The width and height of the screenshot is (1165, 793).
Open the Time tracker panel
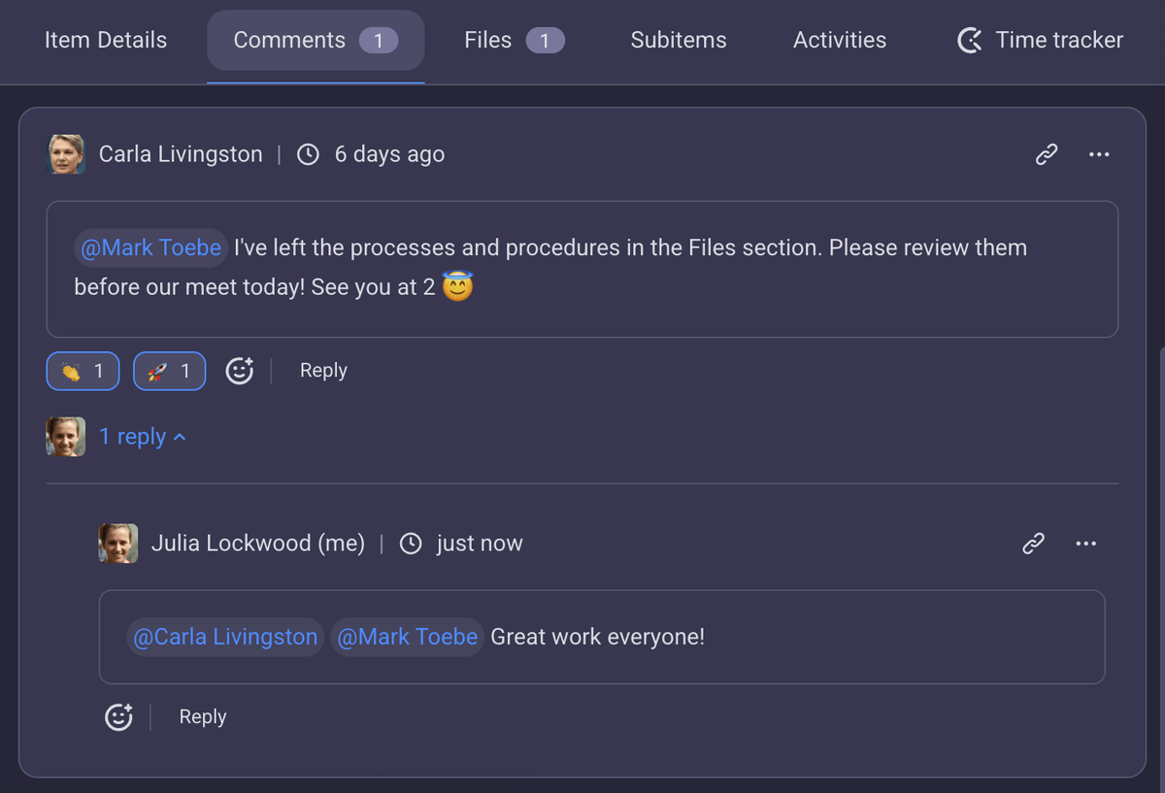click(1039, 41)
